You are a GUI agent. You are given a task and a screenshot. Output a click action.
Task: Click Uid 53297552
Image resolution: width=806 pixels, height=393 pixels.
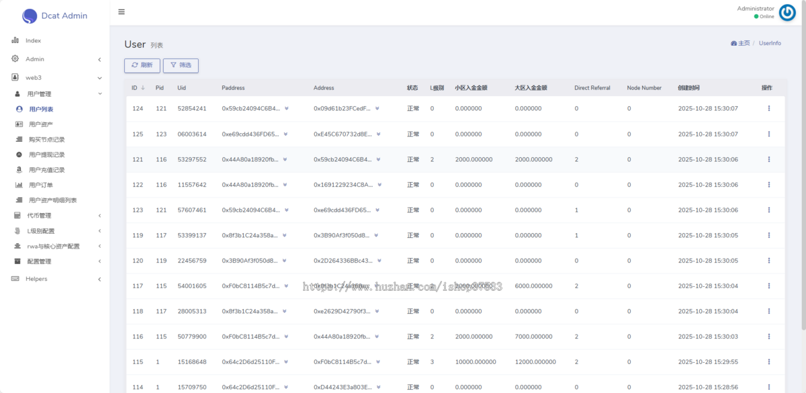click(x=192, y=159)
